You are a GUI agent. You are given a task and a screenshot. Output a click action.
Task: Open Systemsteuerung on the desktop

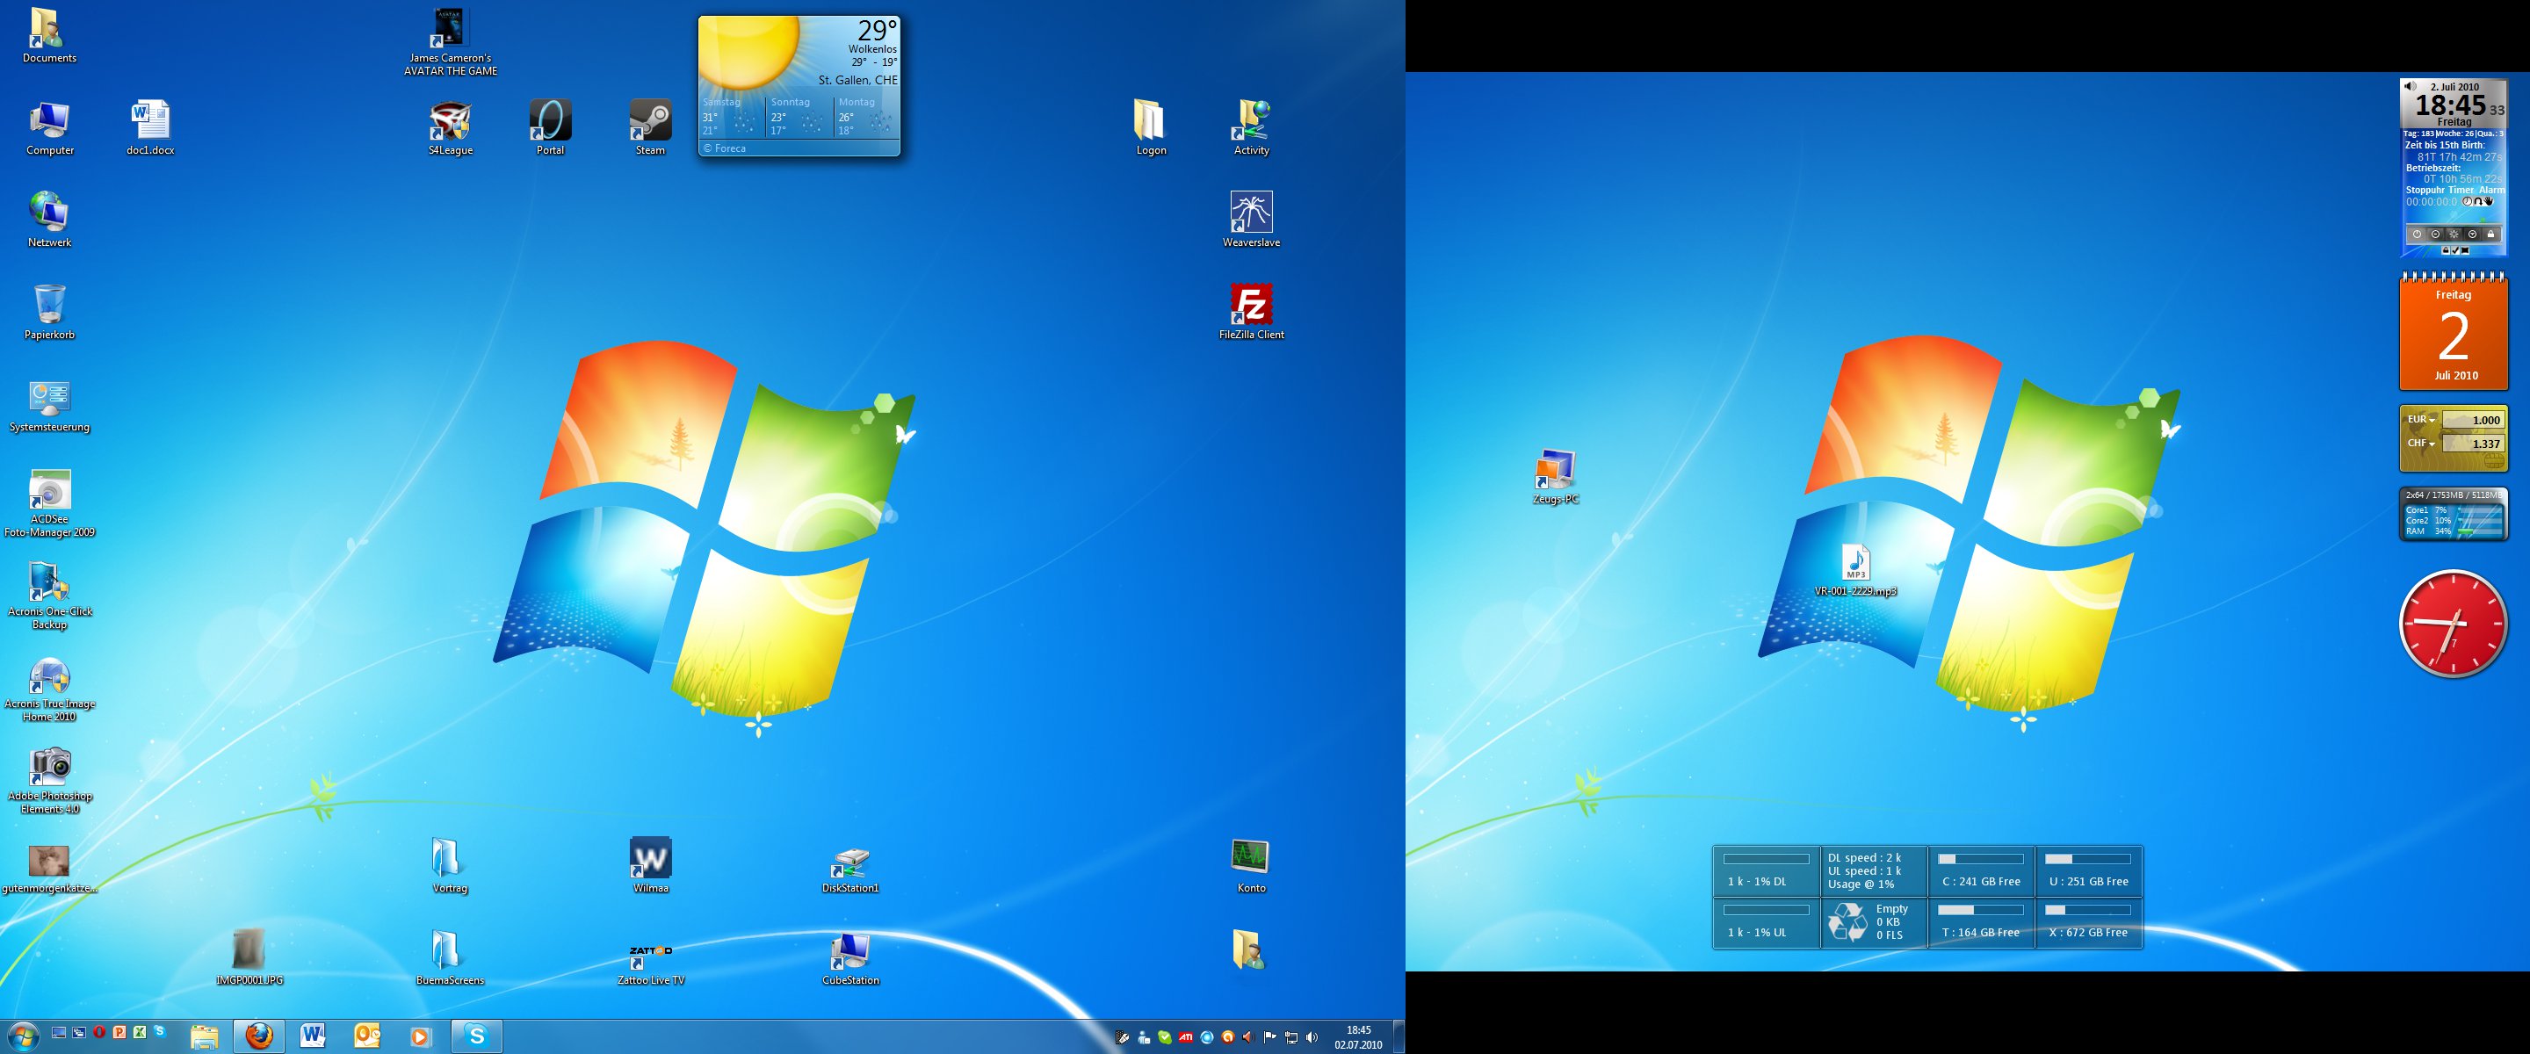pyautogui.click(x=49, y=406)
